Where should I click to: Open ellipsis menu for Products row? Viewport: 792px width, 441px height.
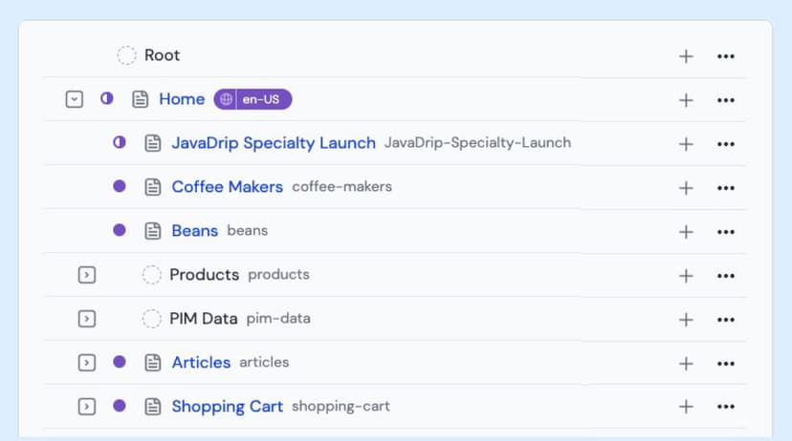[725, 276]
